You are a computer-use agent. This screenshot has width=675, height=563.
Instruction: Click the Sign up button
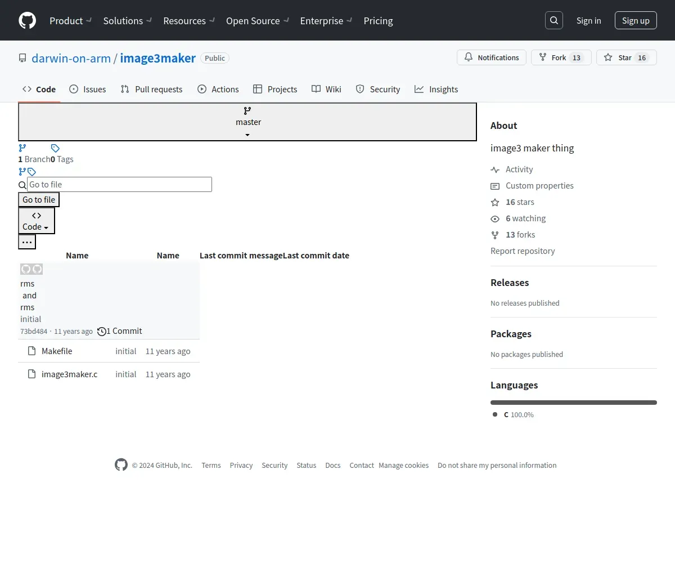click(636, 20)
